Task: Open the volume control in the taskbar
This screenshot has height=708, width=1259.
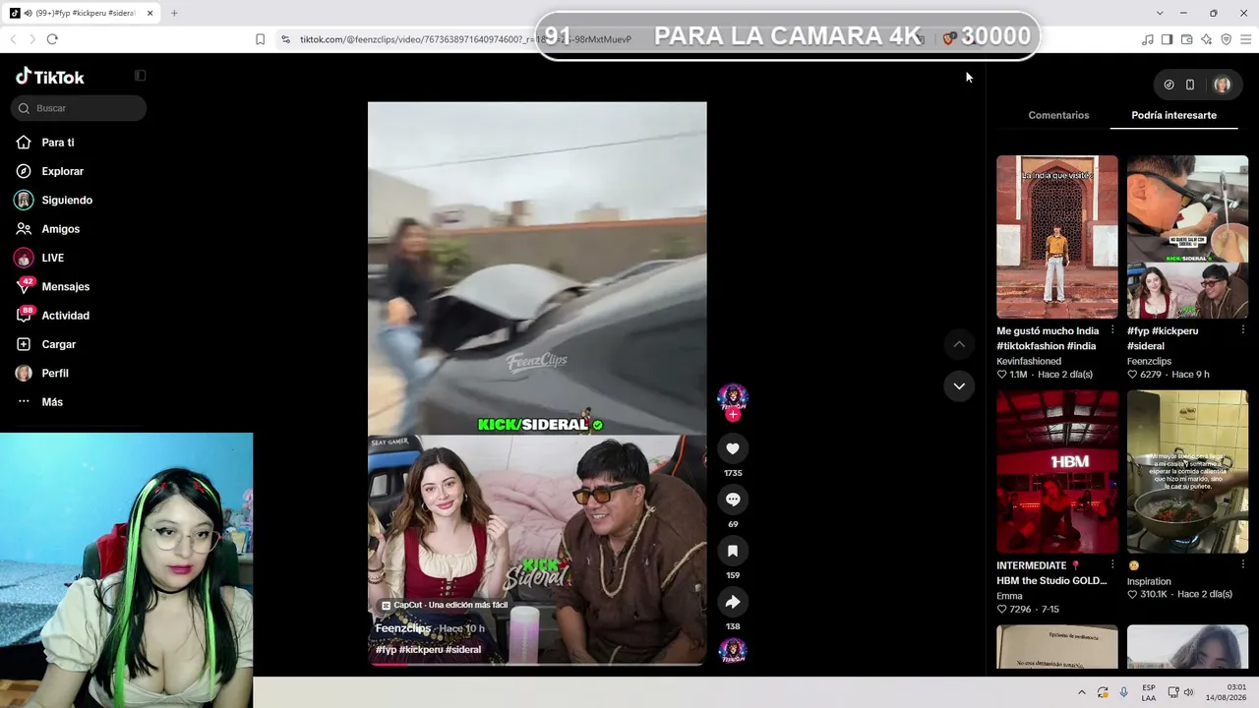Action: click(x=1189, y=692)
